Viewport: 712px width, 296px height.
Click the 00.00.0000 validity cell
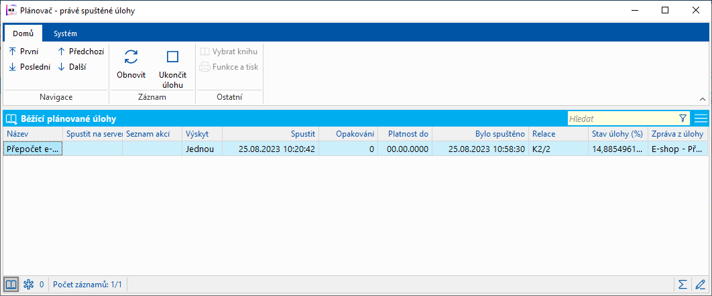pos(405,149)
